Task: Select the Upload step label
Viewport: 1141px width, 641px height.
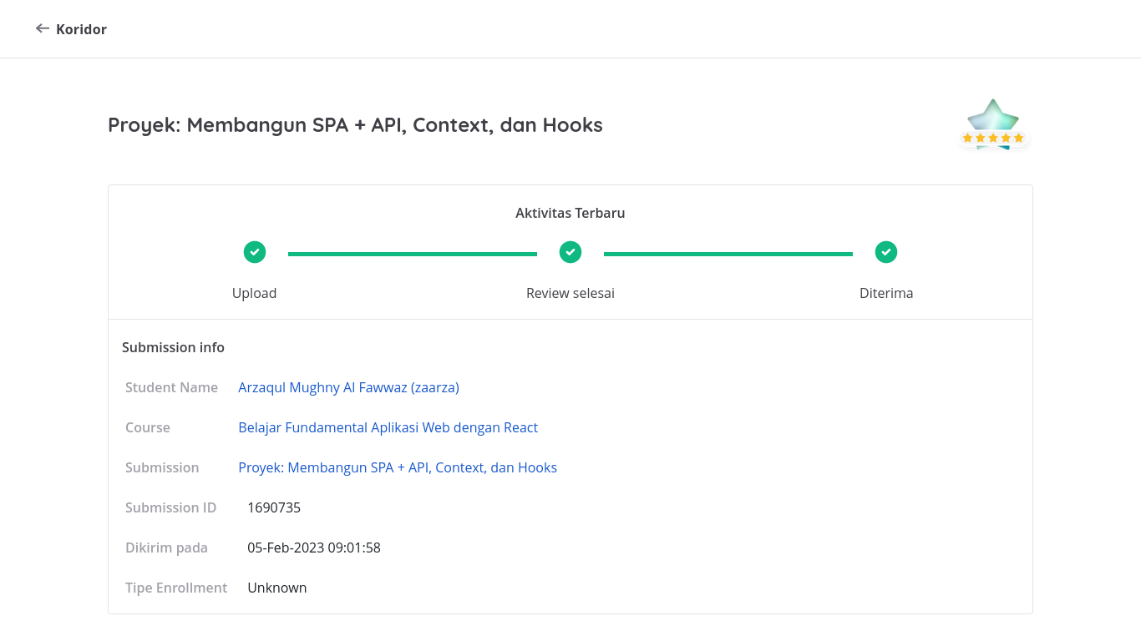Action: pos(254,294)
